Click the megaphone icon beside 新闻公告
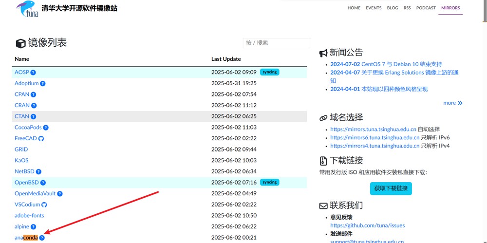 pyautogui.click(x=323, y=53)
